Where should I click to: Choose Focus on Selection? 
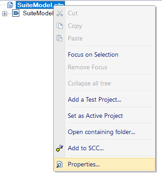point(93,54)
